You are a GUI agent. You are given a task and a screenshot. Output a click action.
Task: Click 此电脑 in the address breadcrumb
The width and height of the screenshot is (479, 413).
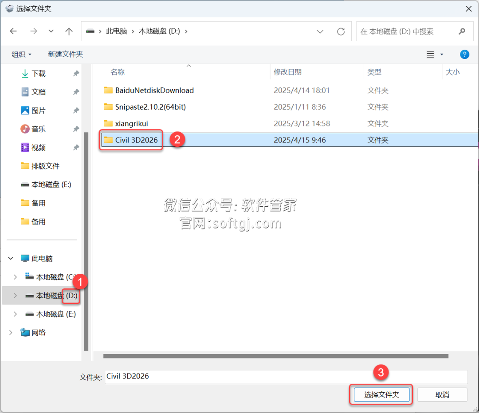pyautogui.click(x=116, y=31)
